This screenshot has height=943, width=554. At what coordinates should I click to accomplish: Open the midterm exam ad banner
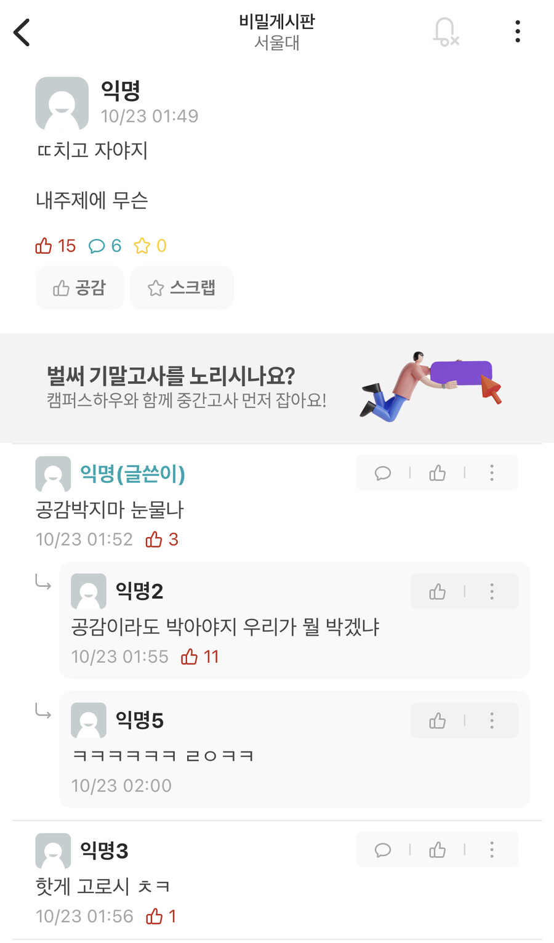click(277, 387)
